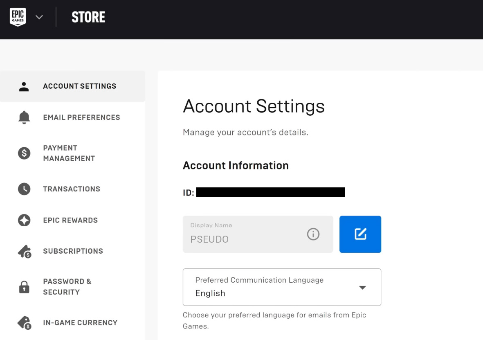
Task: Click the Subscriptions tag icon
Action: 25,252
